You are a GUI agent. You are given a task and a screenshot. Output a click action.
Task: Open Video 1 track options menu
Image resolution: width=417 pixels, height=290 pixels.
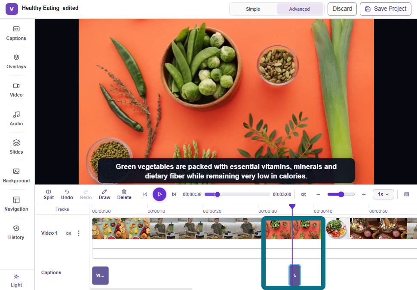coord(79,233)
